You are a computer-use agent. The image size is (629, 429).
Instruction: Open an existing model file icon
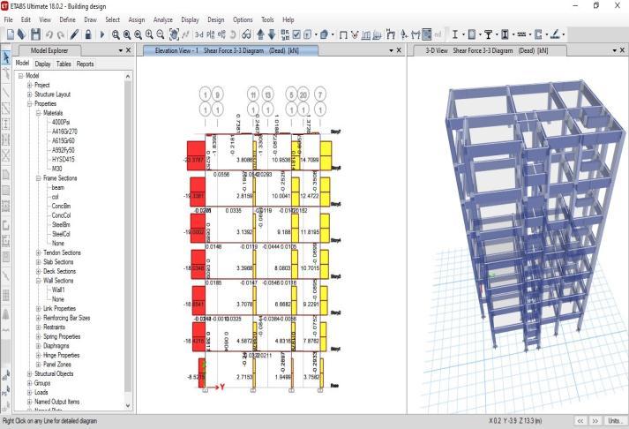coord(22,34)
